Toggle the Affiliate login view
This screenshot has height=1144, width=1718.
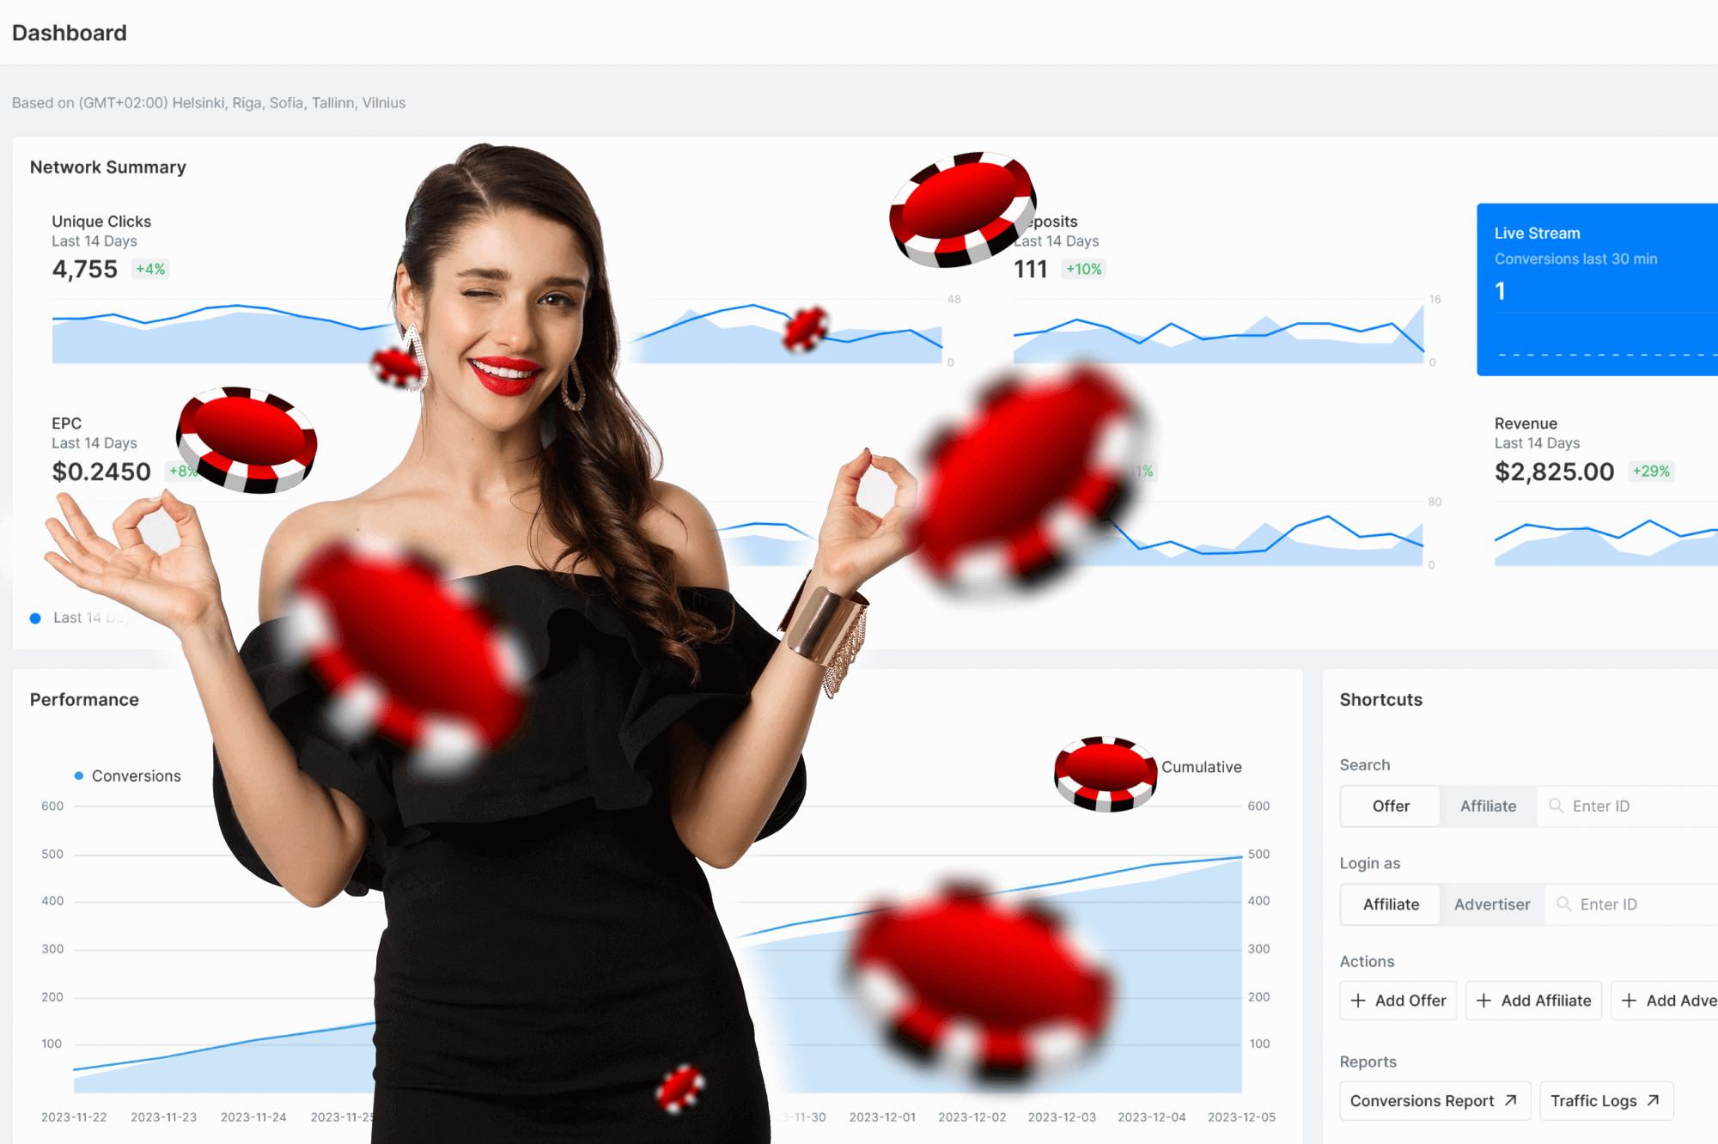(x=1390, y=903)
